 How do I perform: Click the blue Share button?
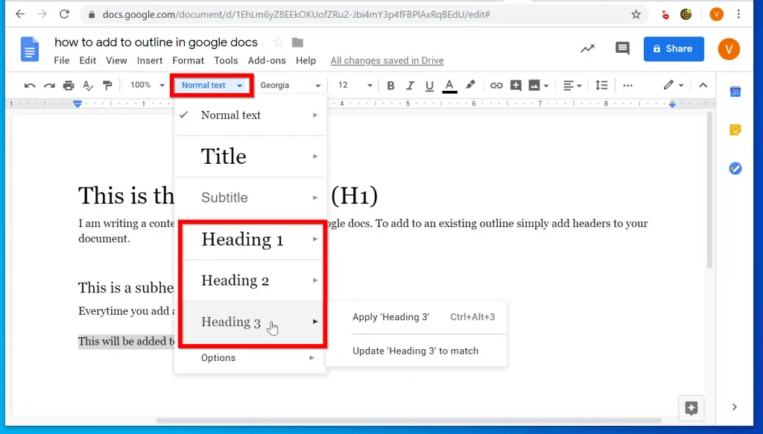(x=674, y=49)
